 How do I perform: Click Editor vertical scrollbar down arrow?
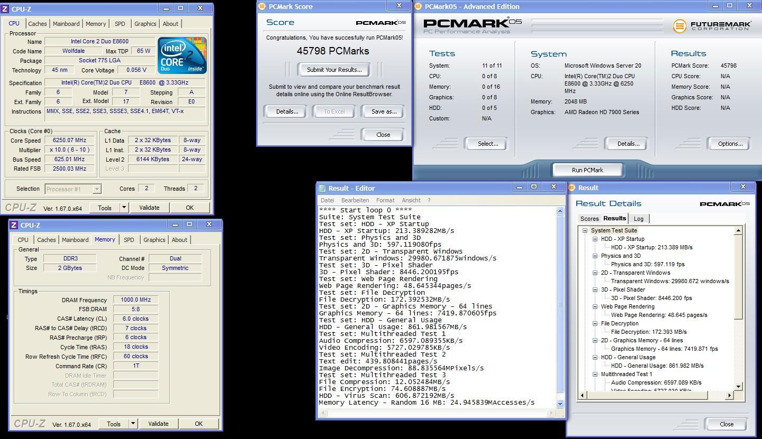pos(560,404)
